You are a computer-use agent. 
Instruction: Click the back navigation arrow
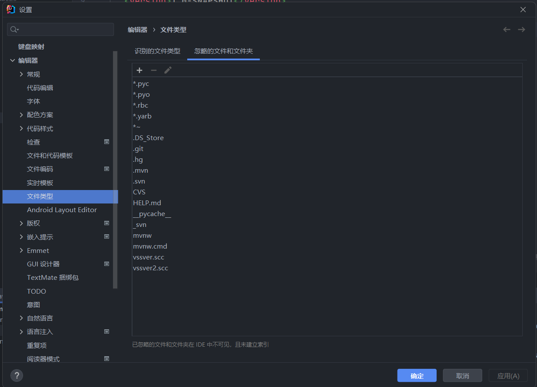(507, 30)
